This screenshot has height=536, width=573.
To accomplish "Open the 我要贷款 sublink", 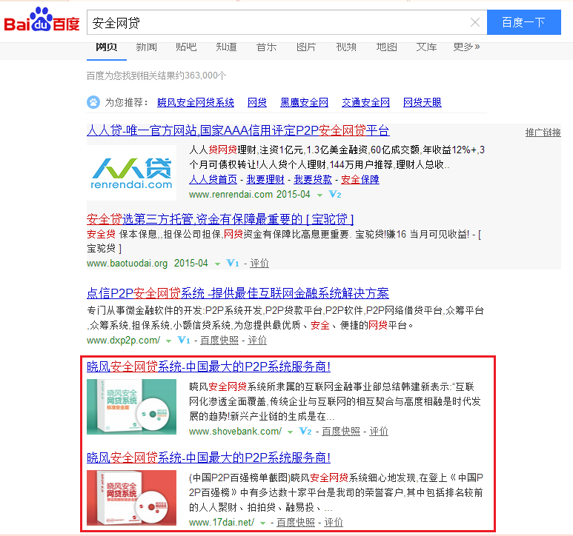I will point(313,179).
